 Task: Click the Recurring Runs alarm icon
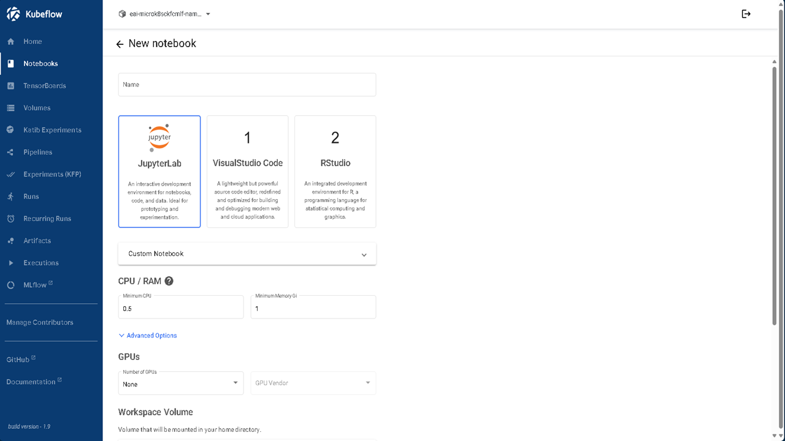click(x=10, y=219)
